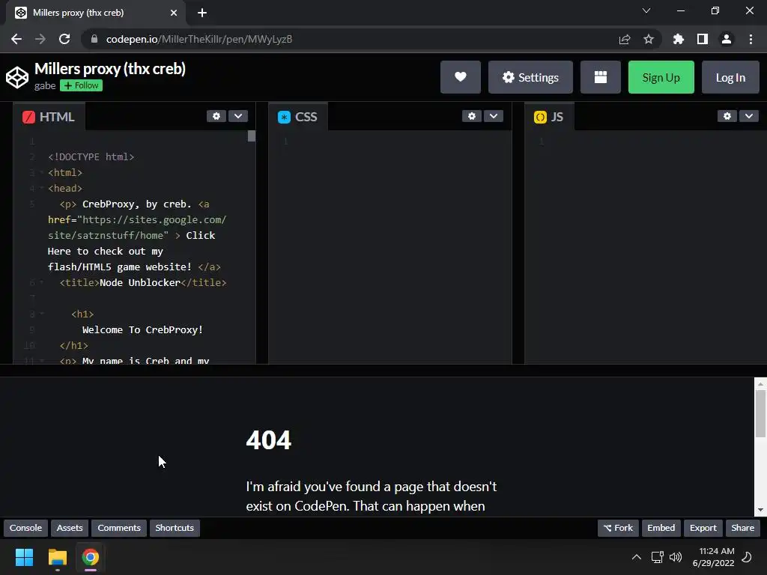Go back in browser history
The image size is (767, 575).
click(16, 39)
